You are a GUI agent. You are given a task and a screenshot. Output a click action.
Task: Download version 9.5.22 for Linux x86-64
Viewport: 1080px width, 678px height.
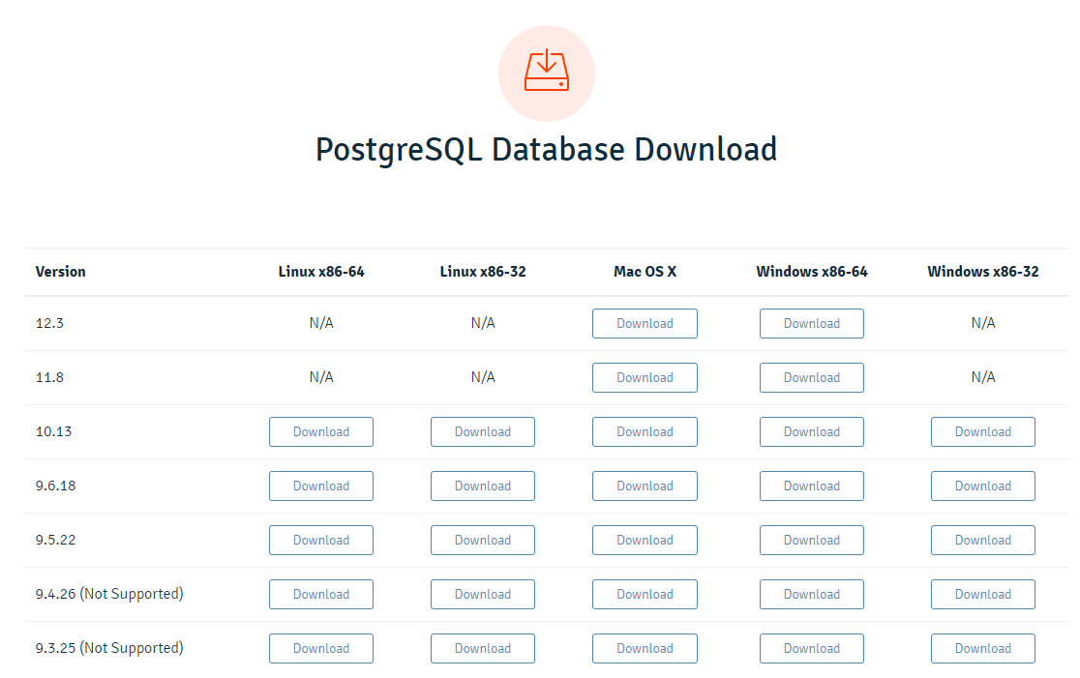(x=321, y=541)
